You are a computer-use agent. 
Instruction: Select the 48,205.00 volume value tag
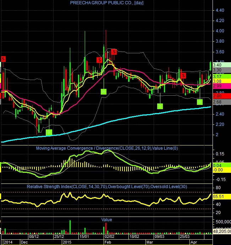(222, 231)
